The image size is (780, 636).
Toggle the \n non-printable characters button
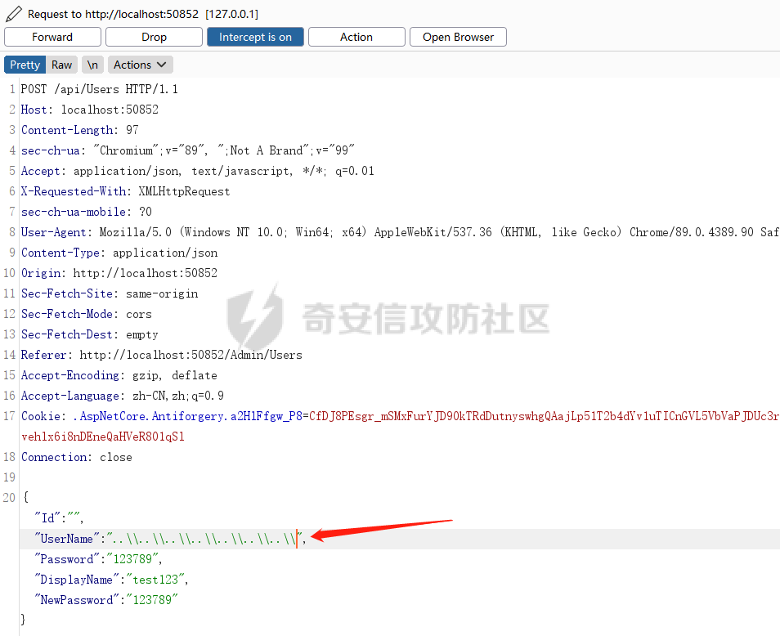(93, 65)
